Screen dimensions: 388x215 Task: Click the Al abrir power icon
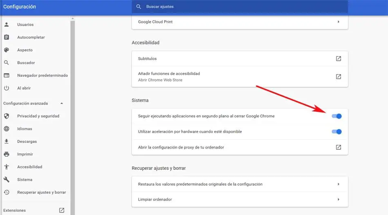coord(7,88)
